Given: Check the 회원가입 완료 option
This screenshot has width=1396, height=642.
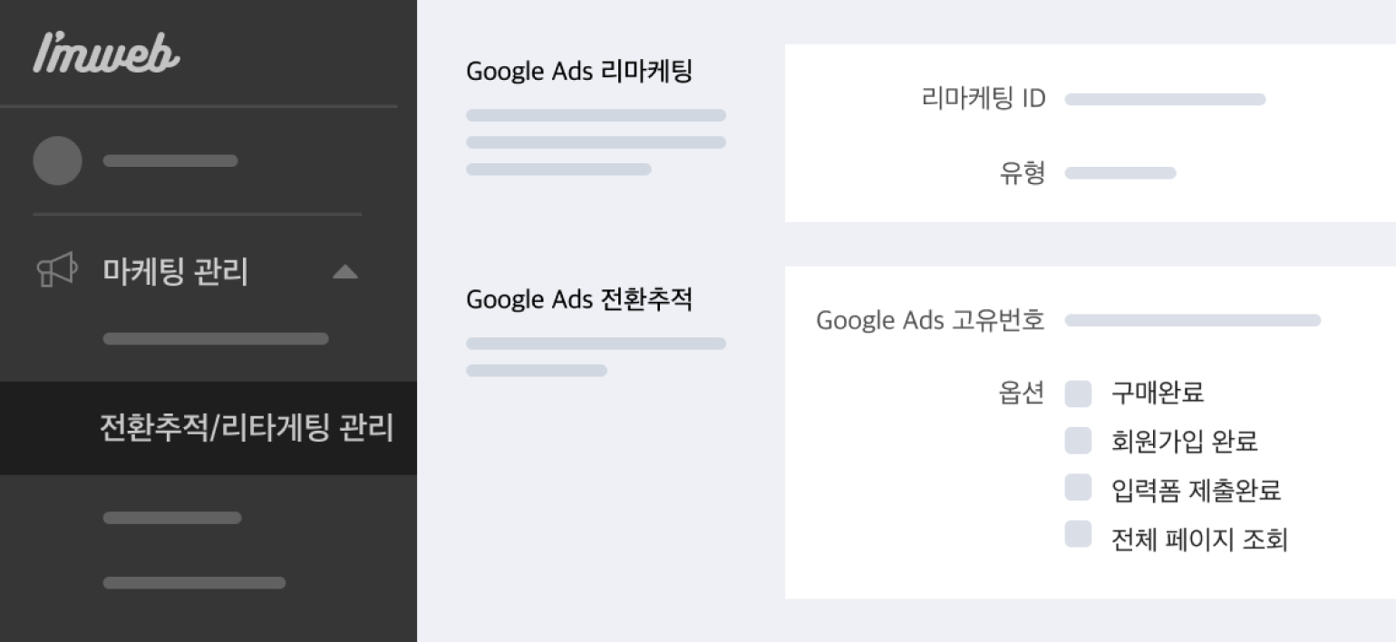Looking at the screenshot, I should pyautogui.click(x=1078, y=441).
